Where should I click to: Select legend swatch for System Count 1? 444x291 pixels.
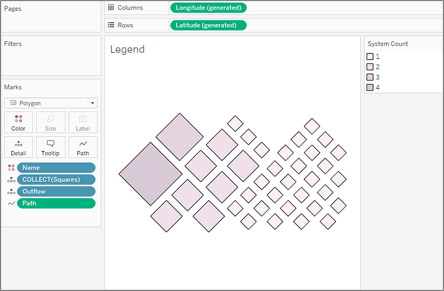click(x=370, y=56)
